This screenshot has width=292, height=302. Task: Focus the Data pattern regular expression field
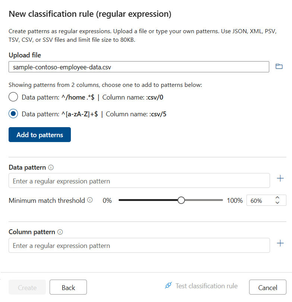coord(139,181)
